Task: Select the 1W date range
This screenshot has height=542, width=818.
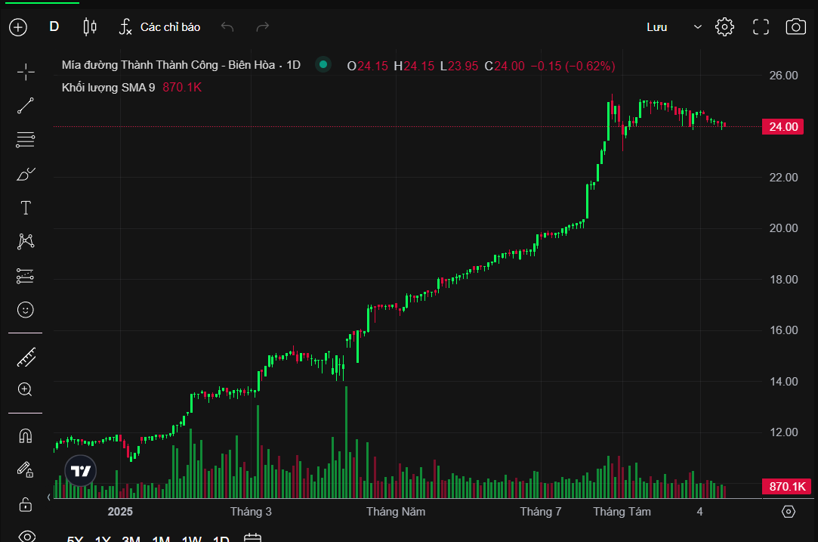Action: (191, 538)
